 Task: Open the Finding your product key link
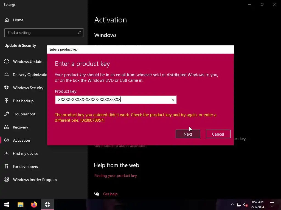pos(116,176)
